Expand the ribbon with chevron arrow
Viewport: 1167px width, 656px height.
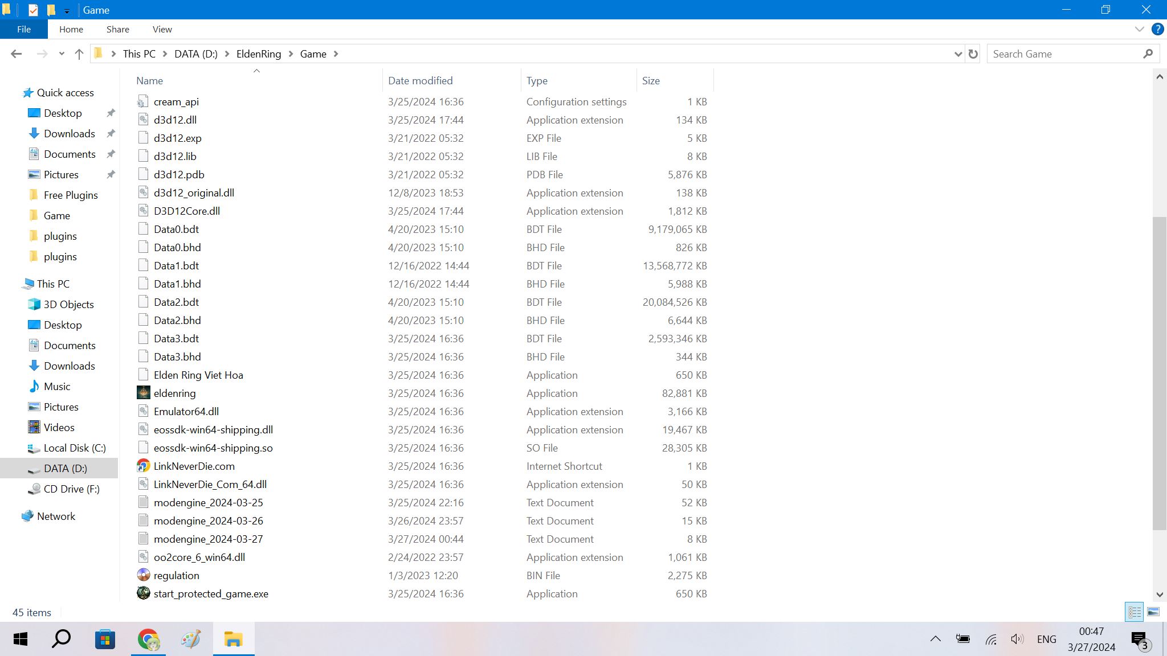(x=1139, y=29)
